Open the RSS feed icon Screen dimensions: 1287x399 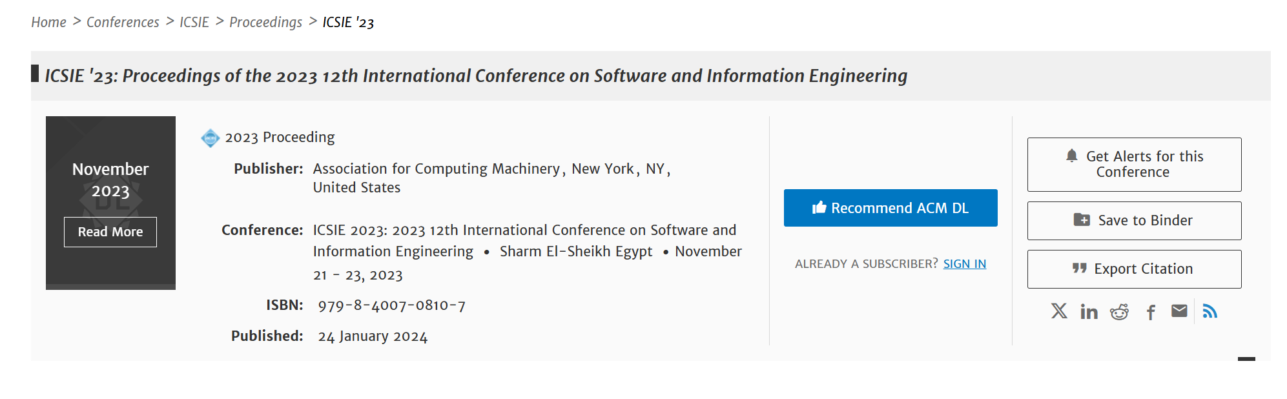click(x=1210, y=312)
